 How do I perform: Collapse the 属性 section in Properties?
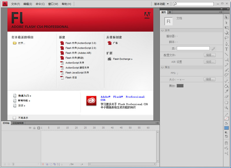pyautogui.click(x=163, y=68)
